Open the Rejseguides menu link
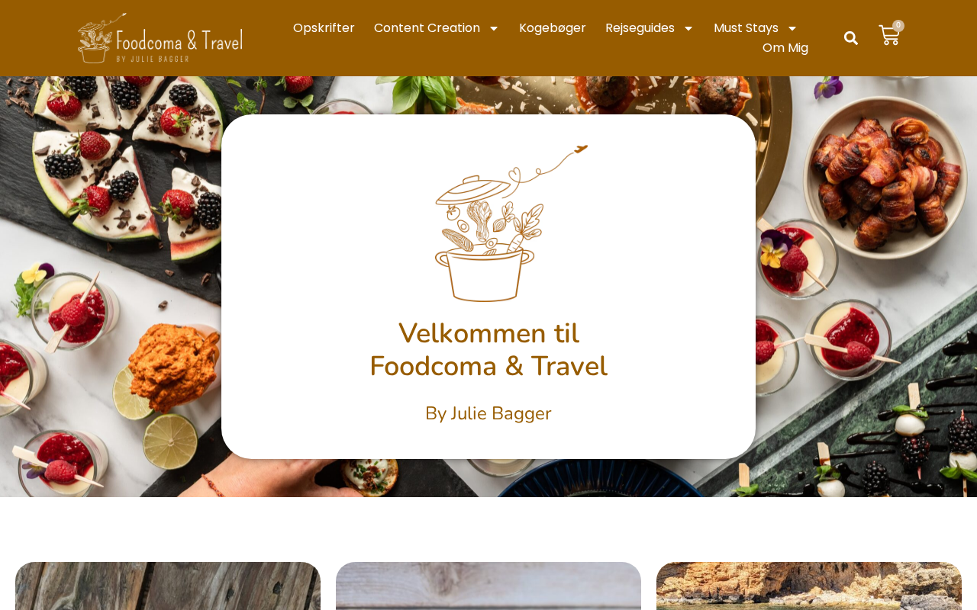This screenshot has width=977, height=610. click(640, 28)
